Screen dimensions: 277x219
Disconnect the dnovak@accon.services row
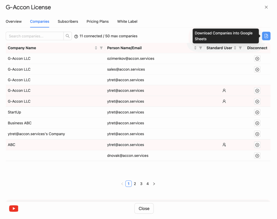(257, 156)
